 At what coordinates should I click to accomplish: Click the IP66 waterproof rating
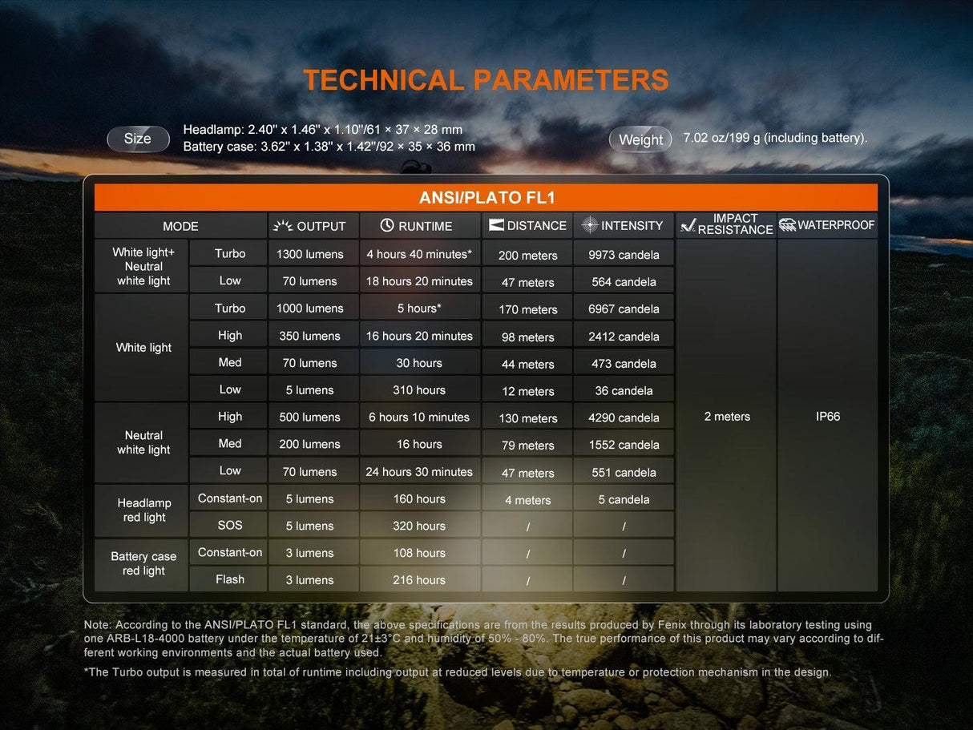click(x=827, y=417)
